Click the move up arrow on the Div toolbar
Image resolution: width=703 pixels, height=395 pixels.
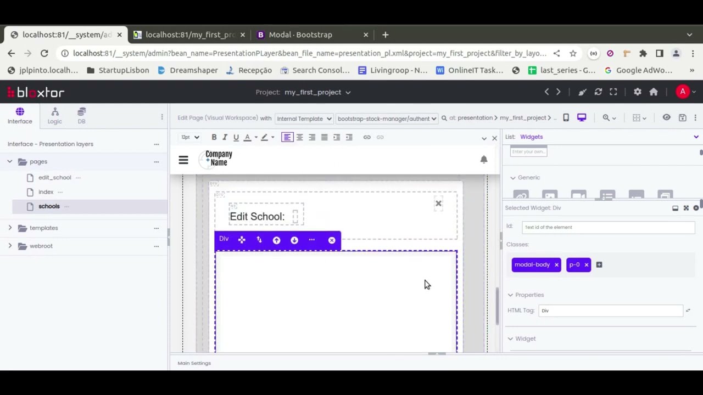[277, 240]
